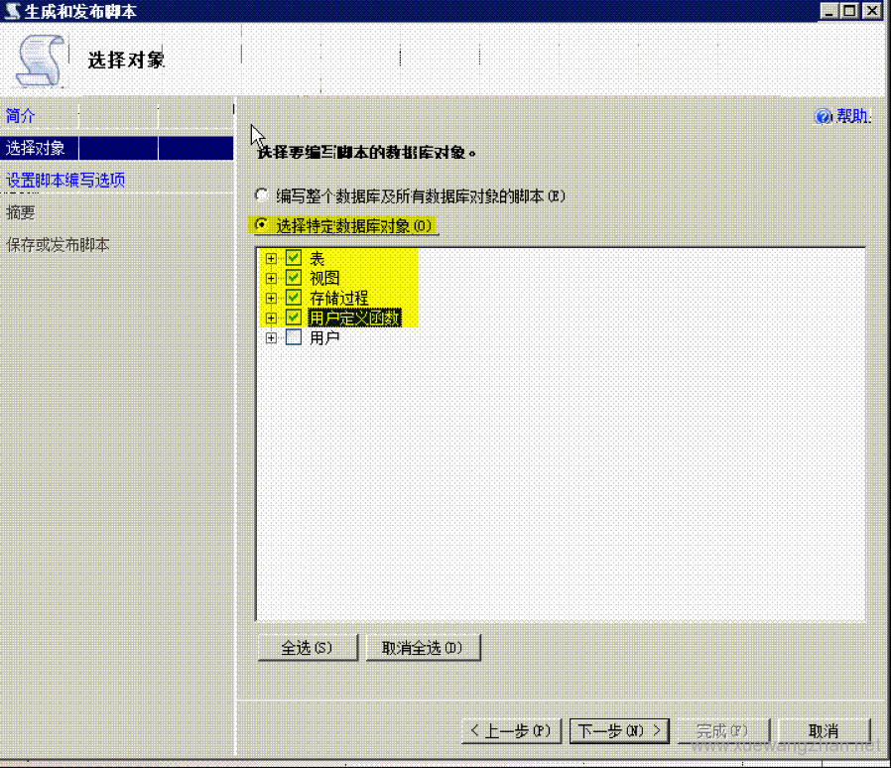This screenshot has width=891, height=768.
Task: Click the script wizard scroll icon
Action: click(40, 62)
